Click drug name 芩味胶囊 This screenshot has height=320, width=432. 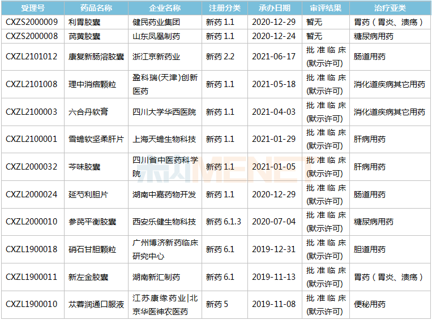click(84, 166)
